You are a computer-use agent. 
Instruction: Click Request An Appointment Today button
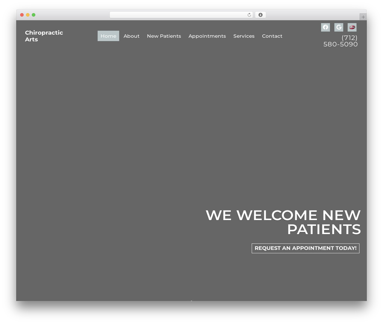click(306, 248)
